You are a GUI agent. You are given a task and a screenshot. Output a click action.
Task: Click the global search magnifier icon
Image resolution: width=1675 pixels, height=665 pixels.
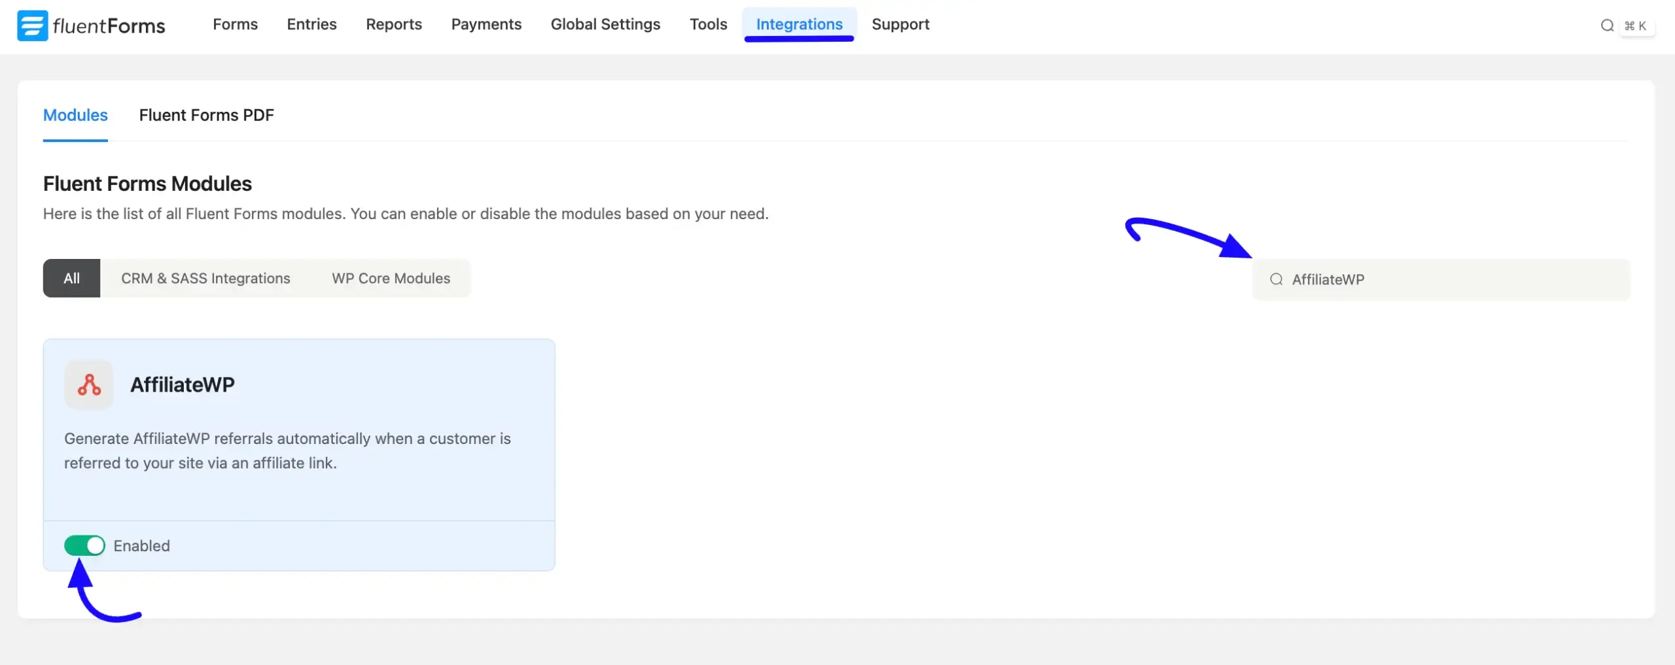coord(1607,26)
